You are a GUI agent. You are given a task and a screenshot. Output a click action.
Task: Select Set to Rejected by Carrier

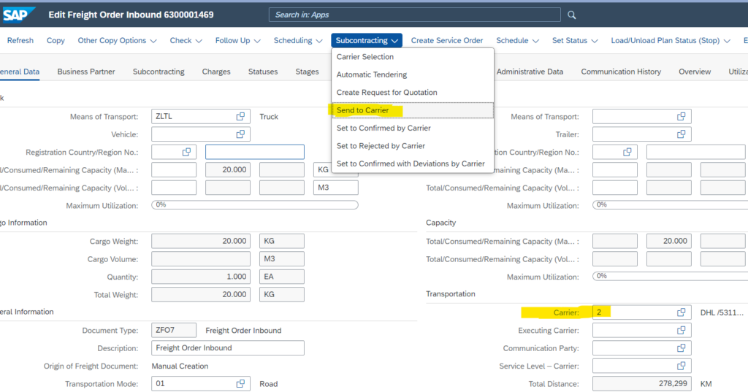pos(381,146)
